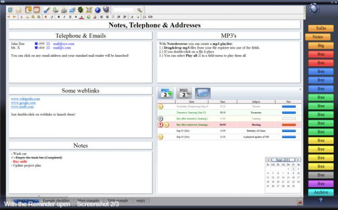
Task: Sort reminders by Date column header
Action: click(192, 102)
